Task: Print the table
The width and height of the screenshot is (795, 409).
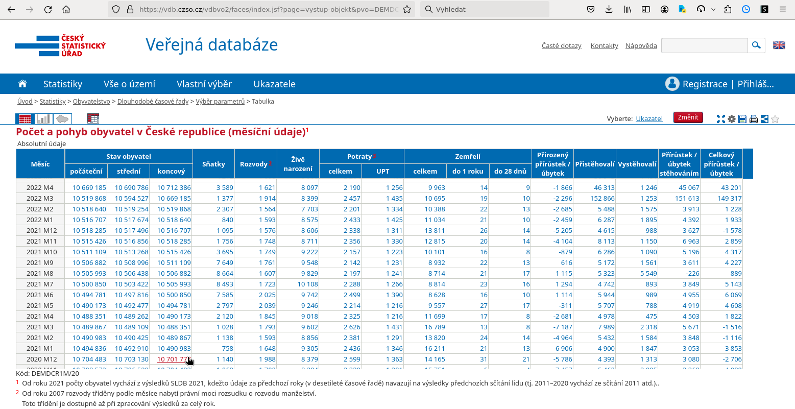Action: [x=753, y=119]
